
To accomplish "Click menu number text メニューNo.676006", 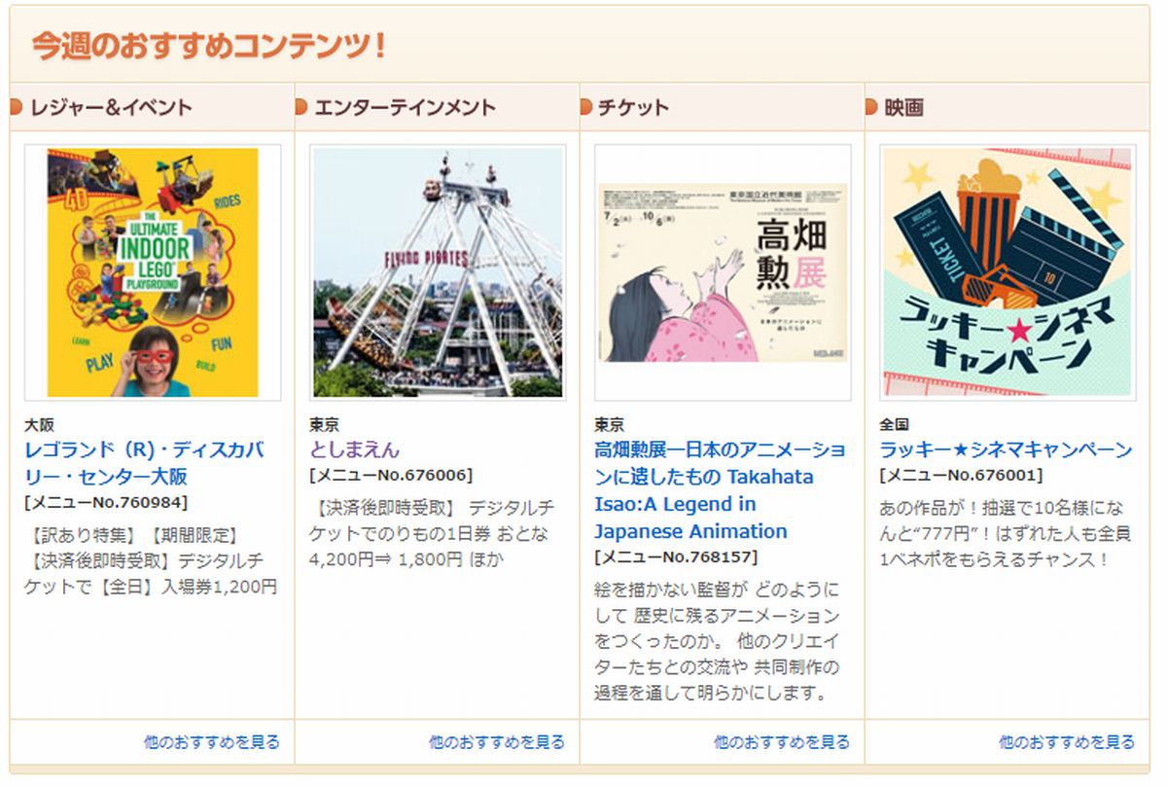I will 391,475.
